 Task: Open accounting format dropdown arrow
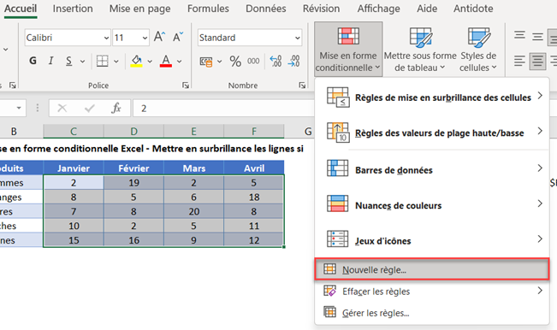tap(220, 62)
